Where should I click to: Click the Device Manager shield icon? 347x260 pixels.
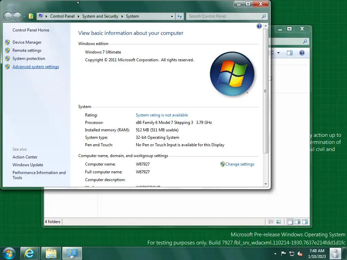click(7, 42)
